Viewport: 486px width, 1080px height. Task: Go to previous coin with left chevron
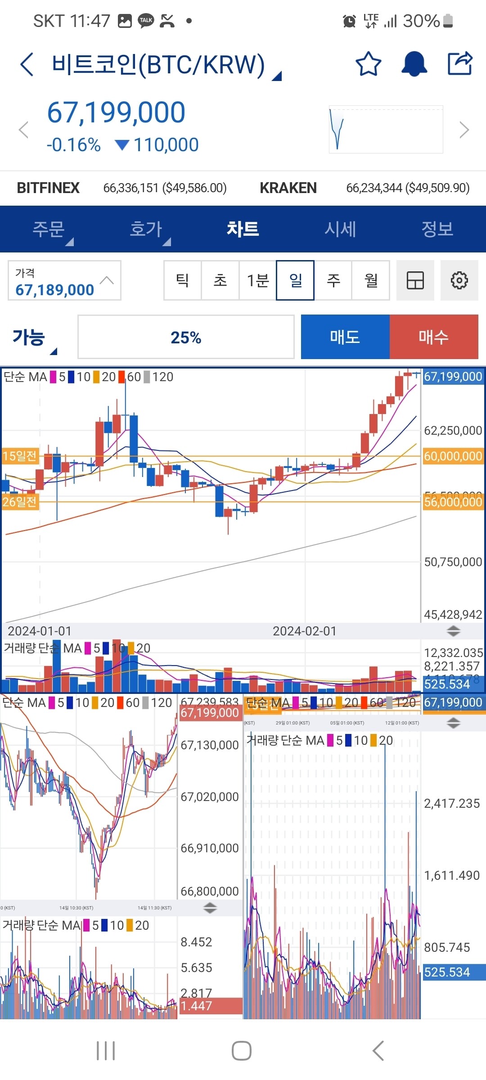coord(23,130)
